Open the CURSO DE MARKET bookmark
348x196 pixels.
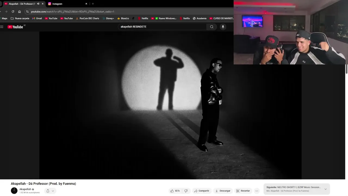click(222, 19)
